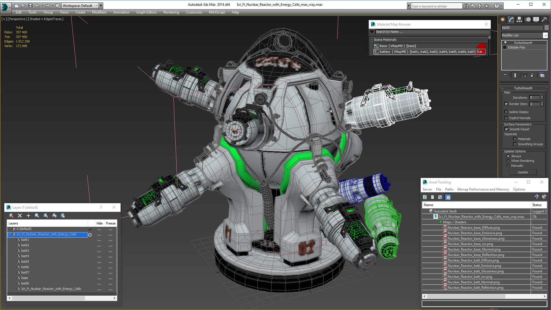Toggle Show End Result icon
This screenshot has width=551, height=310.
click(515, 75)
